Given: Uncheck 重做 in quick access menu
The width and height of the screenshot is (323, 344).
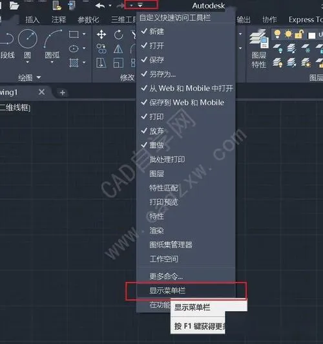Looking at the screenshot, I should click(186, 145).
